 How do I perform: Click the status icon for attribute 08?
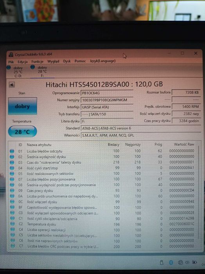[12, 185]
